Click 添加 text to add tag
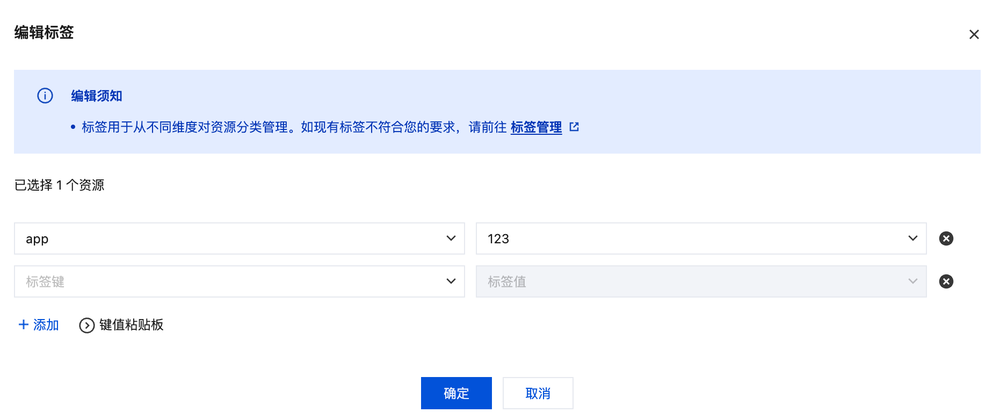The width and height of the screenshot is (1000, 420). point(46,325)
